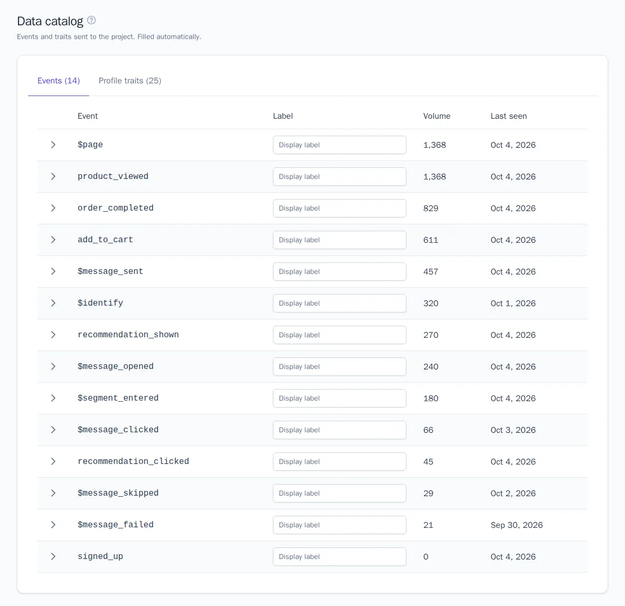
Task: Focus the Display label field for $page
Action: point(339,145)
